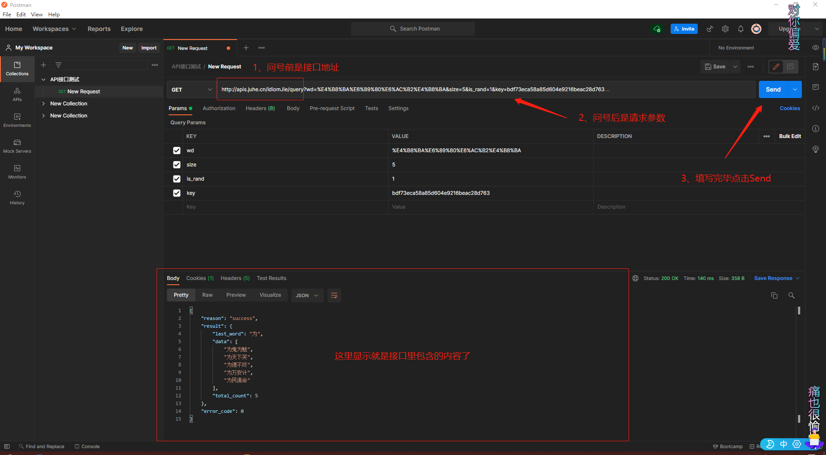This screenshot has width=826, height=455.
Task: Open the Save options dropdown arrow
Action: pos(735,67)
